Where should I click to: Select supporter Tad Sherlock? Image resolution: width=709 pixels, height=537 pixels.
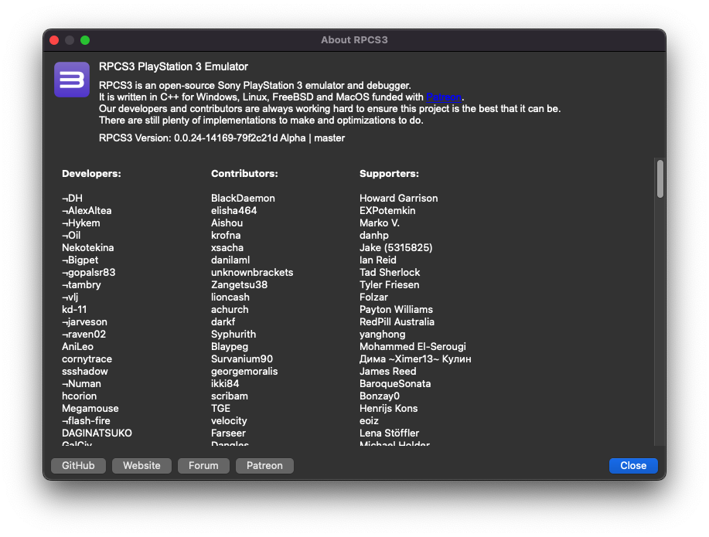tap(390, 273)
